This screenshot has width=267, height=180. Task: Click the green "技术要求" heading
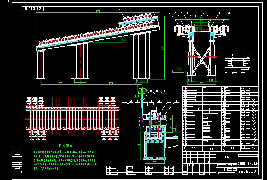click(x=66, y=145)
